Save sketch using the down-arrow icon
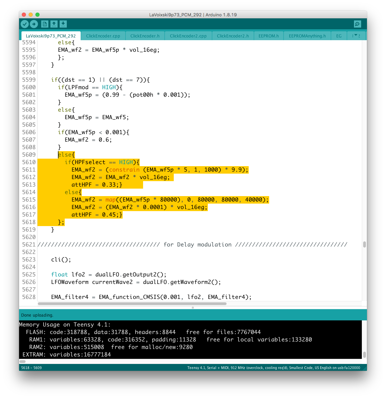Image resolution: width=386 pixels, height=398 pixels. (x=63, y=24)
